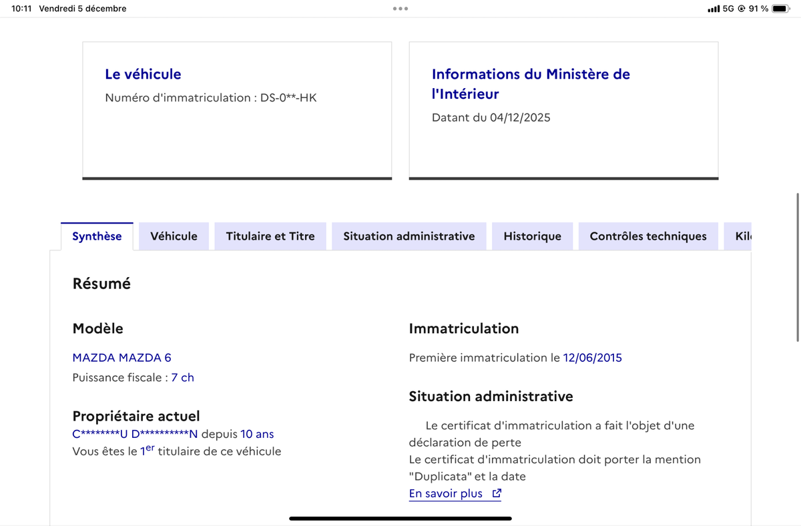Show the Historique tab
This screenshot has height=526, width=801.
(x=532, y=236)
